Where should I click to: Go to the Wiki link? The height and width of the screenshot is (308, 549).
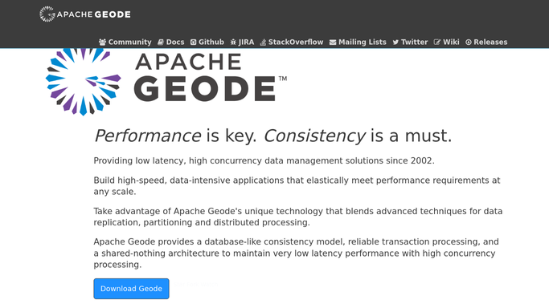[x=451, y=43]
